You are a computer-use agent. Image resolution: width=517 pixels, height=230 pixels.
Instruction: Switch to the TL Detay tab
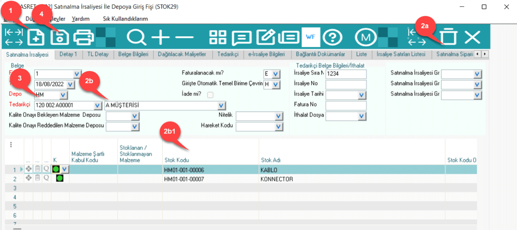point(98,54)
